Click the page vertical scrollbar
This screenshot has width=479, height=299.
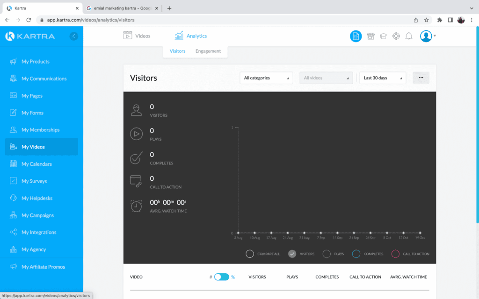coord(477,125)
